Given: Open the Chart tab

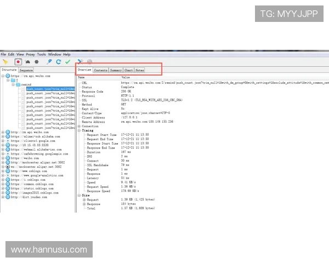Looking at the screenshot, I should [128, 70].
